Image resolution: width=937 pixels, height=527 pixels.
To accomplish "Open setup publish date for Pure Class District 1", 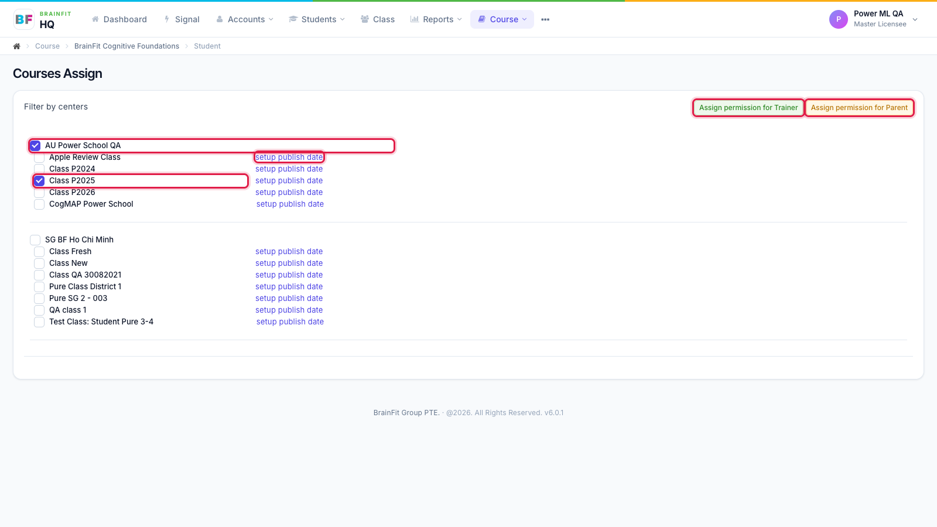I will pyautogui.click(x=289, y=286).
